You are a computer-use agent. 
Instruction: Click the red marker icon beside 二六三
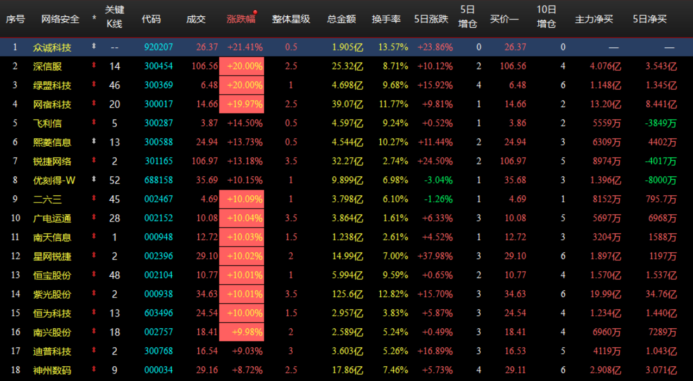pos(94,199)
